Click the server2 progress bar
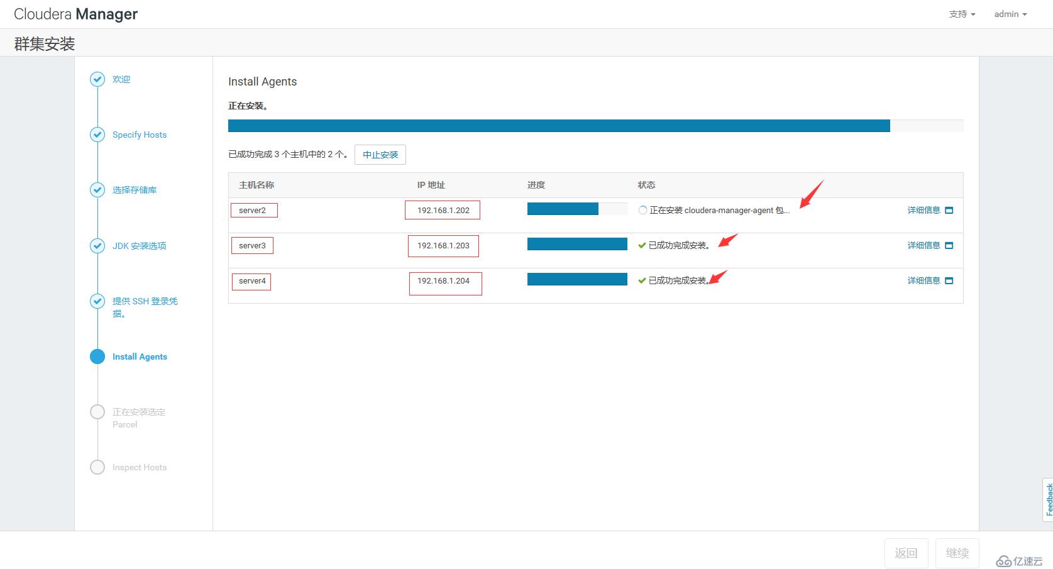The image size is (1053, 569). (x=577, y=209)
